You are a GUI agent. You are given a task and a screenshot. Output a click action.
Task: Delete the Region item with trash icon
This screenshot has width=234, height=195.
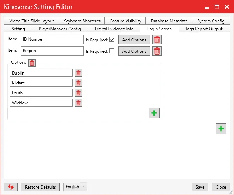157,51
